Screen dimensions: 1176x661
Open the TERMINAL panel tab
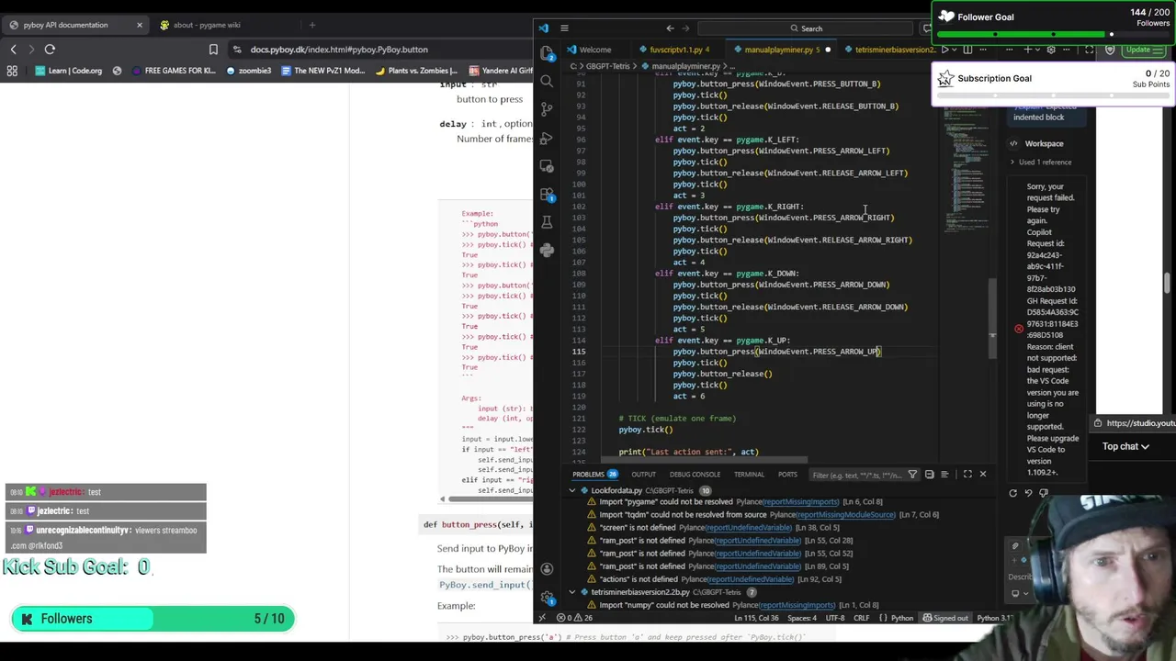[x=749, y=475]
